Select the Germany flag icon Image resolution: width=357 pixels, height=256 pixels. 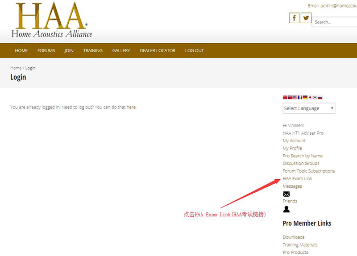tap(305, 97)
